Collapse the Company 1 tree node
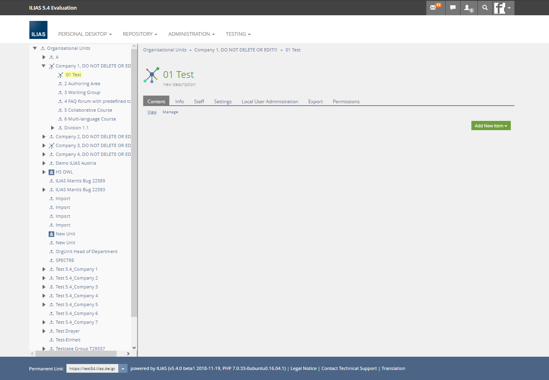 click(44, 66)
